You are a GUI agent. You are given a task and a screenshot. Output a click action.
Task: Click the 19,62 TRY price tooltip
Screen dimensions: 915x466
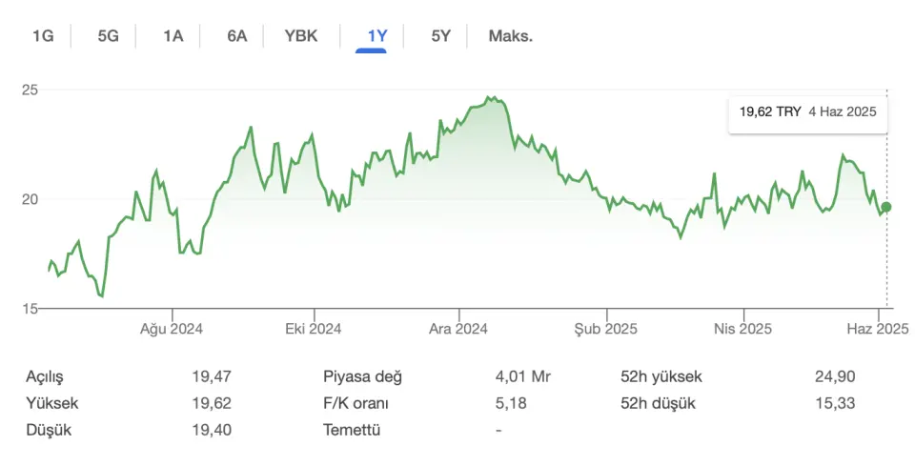coord(808,112)
